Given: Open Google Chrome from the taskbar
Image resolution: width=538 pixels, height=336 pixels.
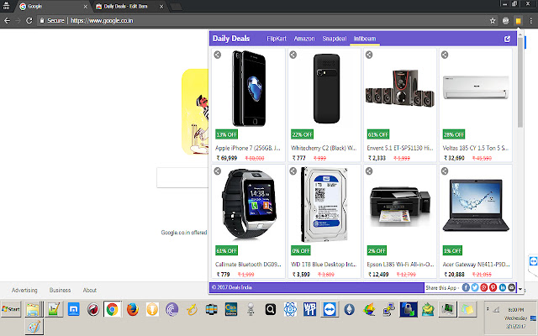Looking at the screenshot, I should click(x=112, y=309).
